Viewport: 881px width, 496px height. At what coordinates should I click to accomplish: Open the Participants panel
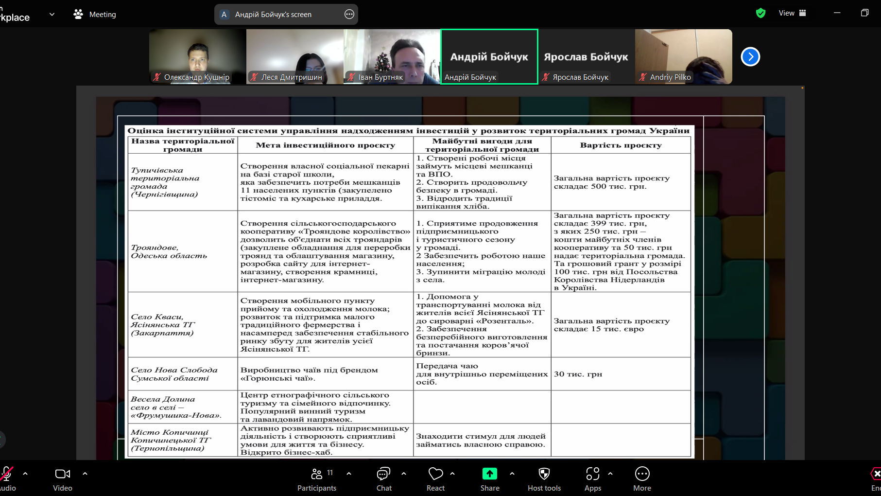tap(317, 479)
